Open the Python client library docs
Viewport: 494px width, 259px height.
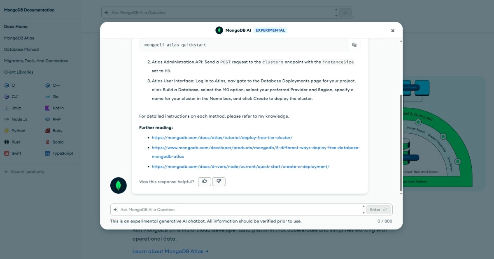coord(18,131)
